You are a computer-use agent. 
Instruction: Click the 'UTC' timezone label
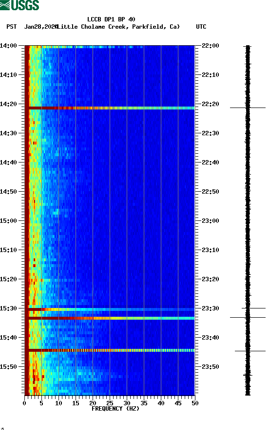201,27
